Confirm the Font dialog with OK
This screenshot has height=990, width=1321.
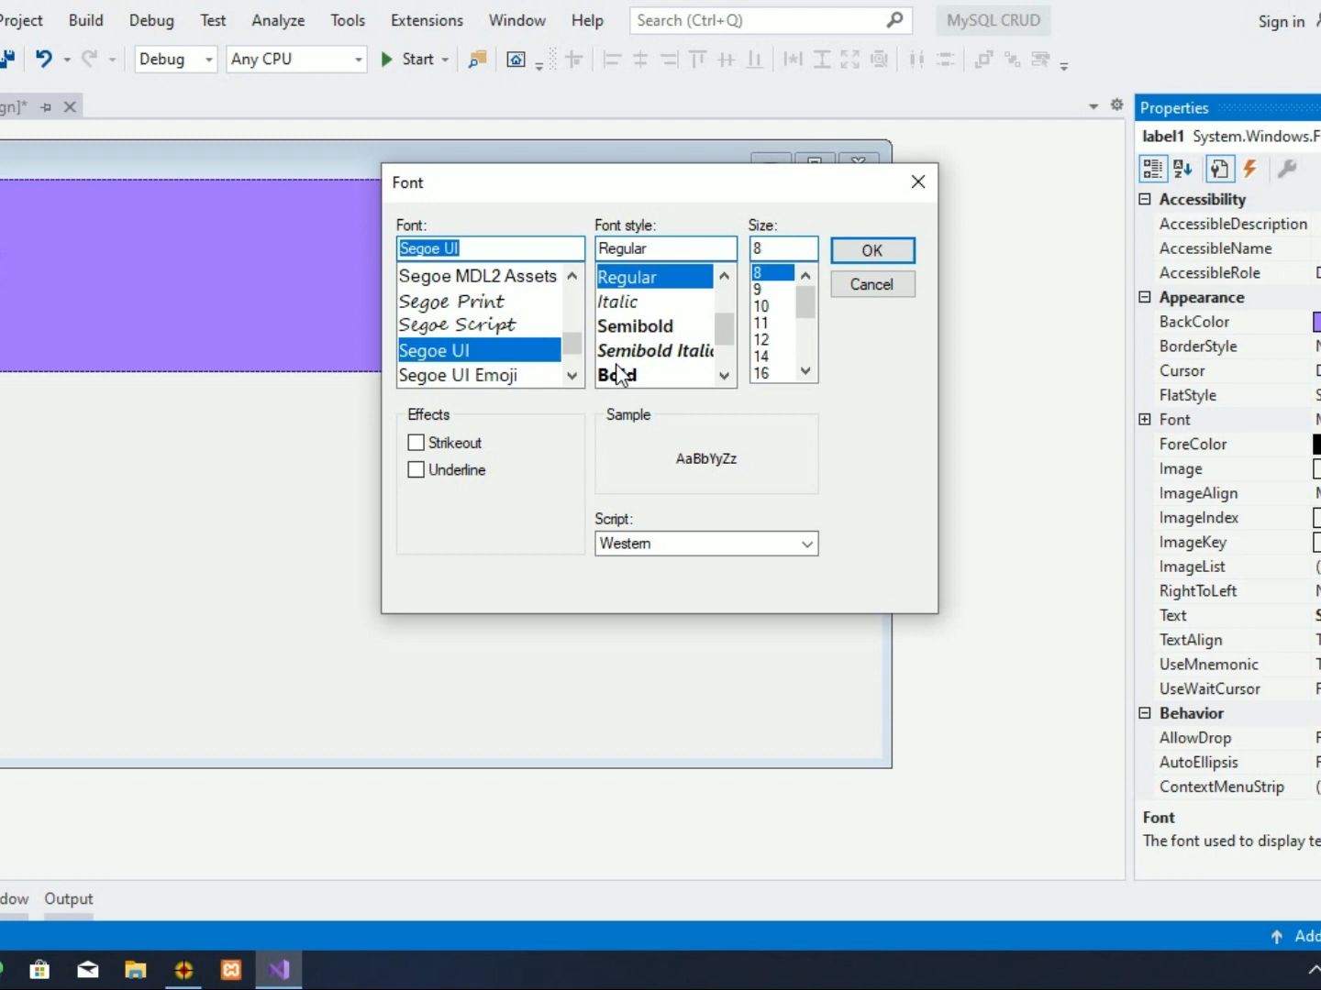(872, 250)
